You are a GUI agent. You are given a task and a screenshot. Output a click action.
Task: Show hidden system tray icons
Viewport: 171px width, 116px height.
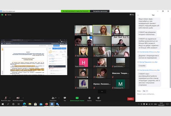pos(139,104)
